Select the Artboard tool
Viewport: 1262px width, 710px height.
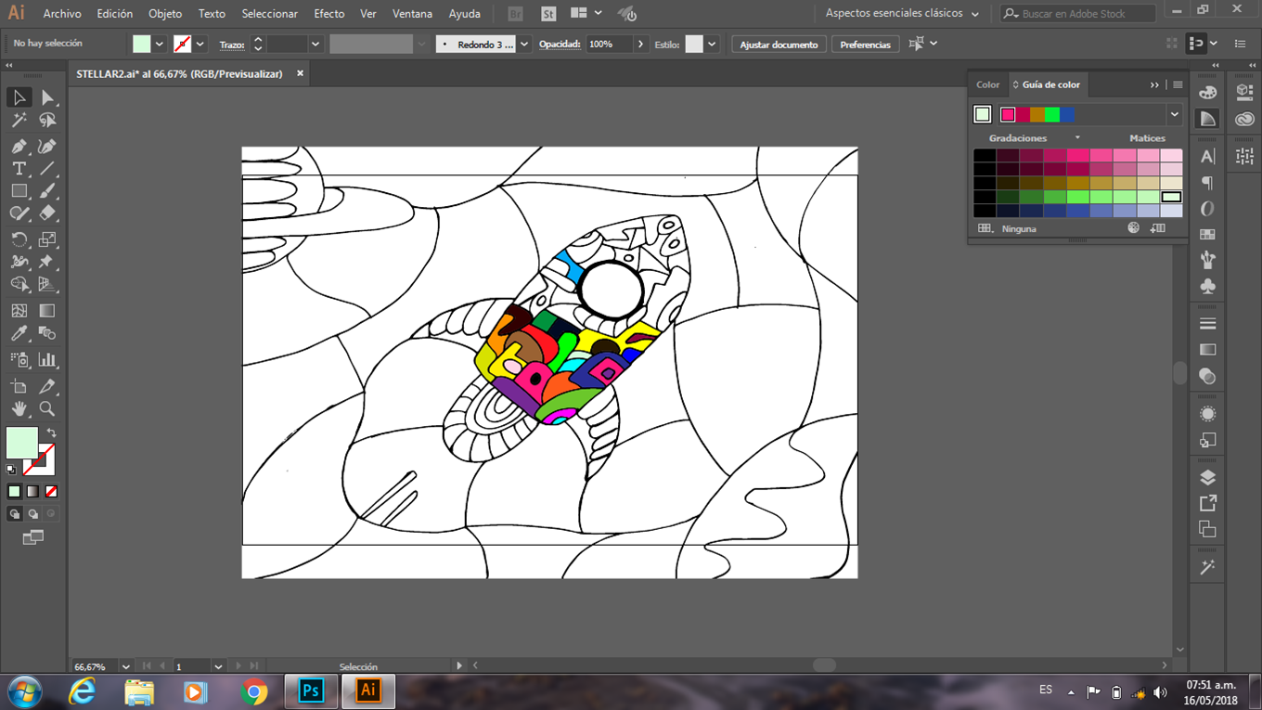[x=19, y=386]
